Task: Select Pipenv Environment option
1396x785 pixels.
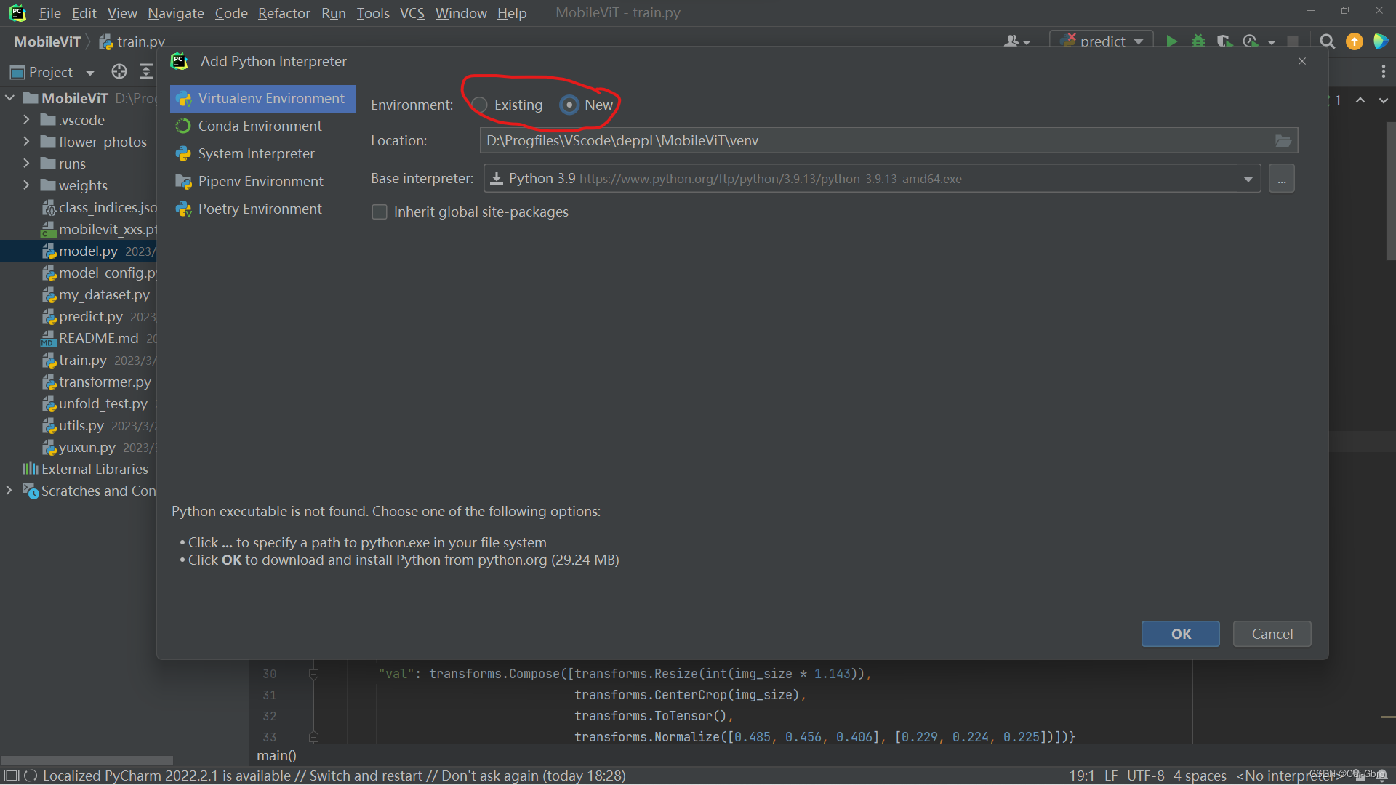Action: 262,181
